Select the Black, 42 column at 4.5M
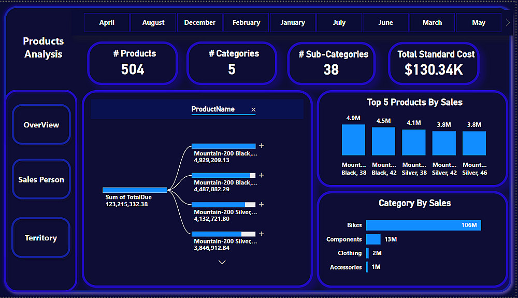The image size is (518, 298). point(383,141)
